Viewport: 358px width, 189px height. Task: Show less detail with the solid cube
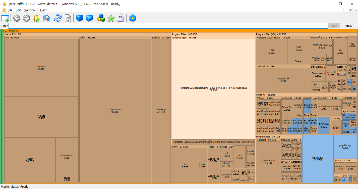coord(80,18)
